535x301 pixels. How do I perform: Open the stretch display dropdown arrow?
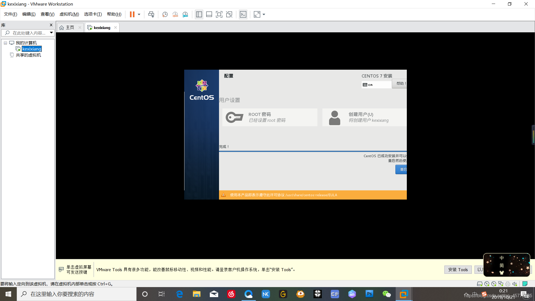tap(264, 14)
